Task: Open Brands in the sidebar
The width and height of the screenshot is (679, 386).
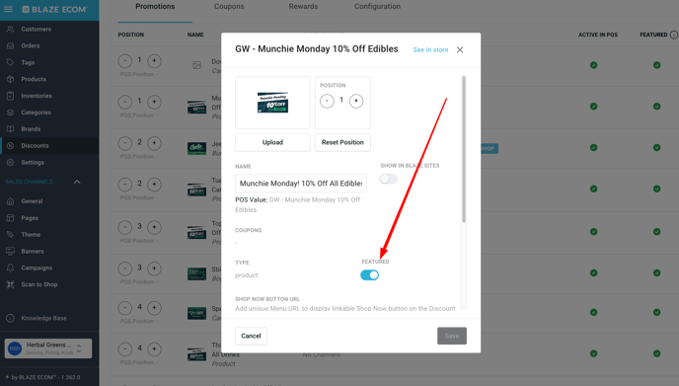Action: tap(31, 129)
